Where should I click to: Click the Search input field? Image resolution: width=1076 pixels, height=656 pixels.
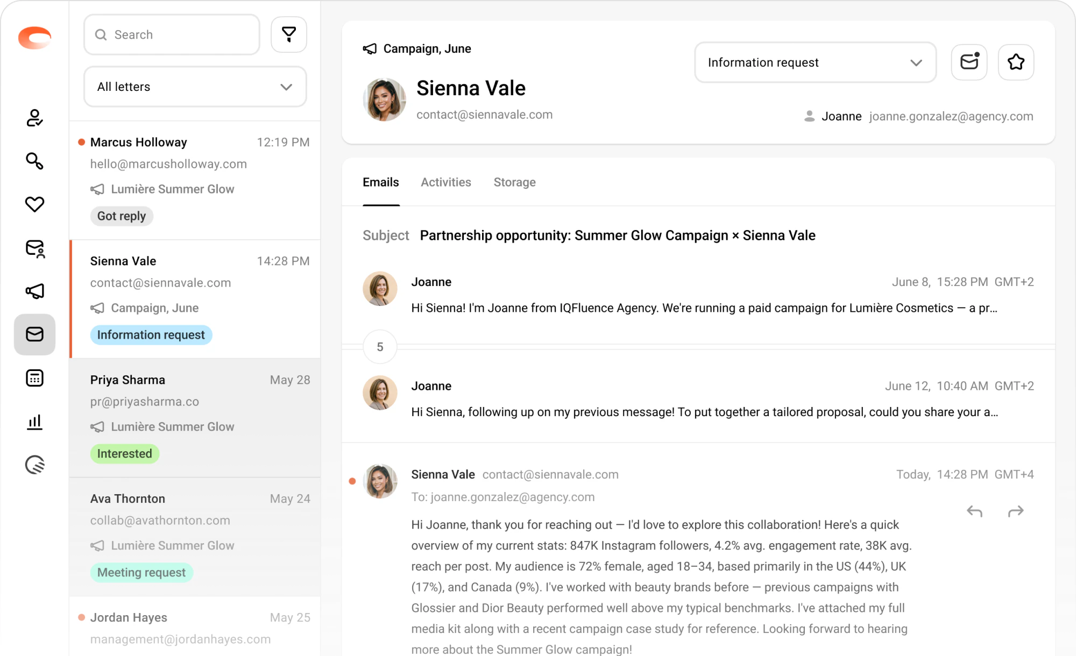[172, 34]
